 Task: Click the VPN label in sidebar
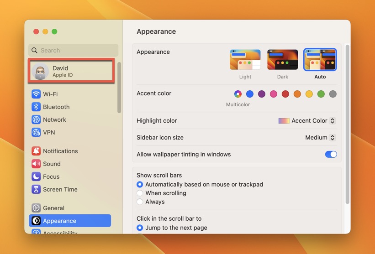click(x=49, y=133)
